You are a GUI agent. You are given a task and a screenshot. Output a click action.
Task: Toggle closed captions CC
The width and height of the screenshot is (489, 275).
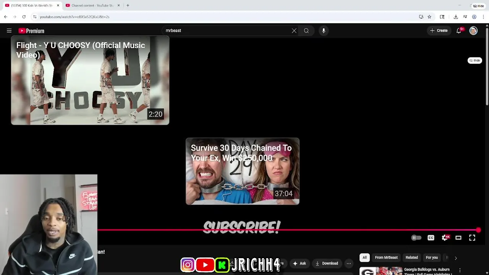point(431,238)
